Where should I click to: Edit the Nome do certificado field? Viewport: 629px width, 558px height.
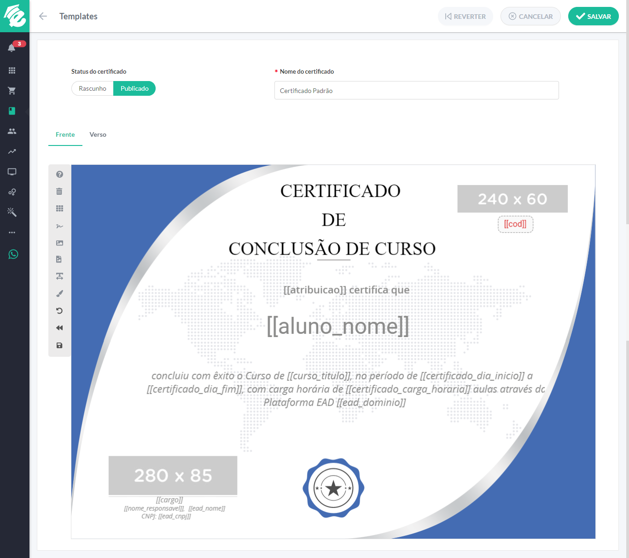click(416, 90)
